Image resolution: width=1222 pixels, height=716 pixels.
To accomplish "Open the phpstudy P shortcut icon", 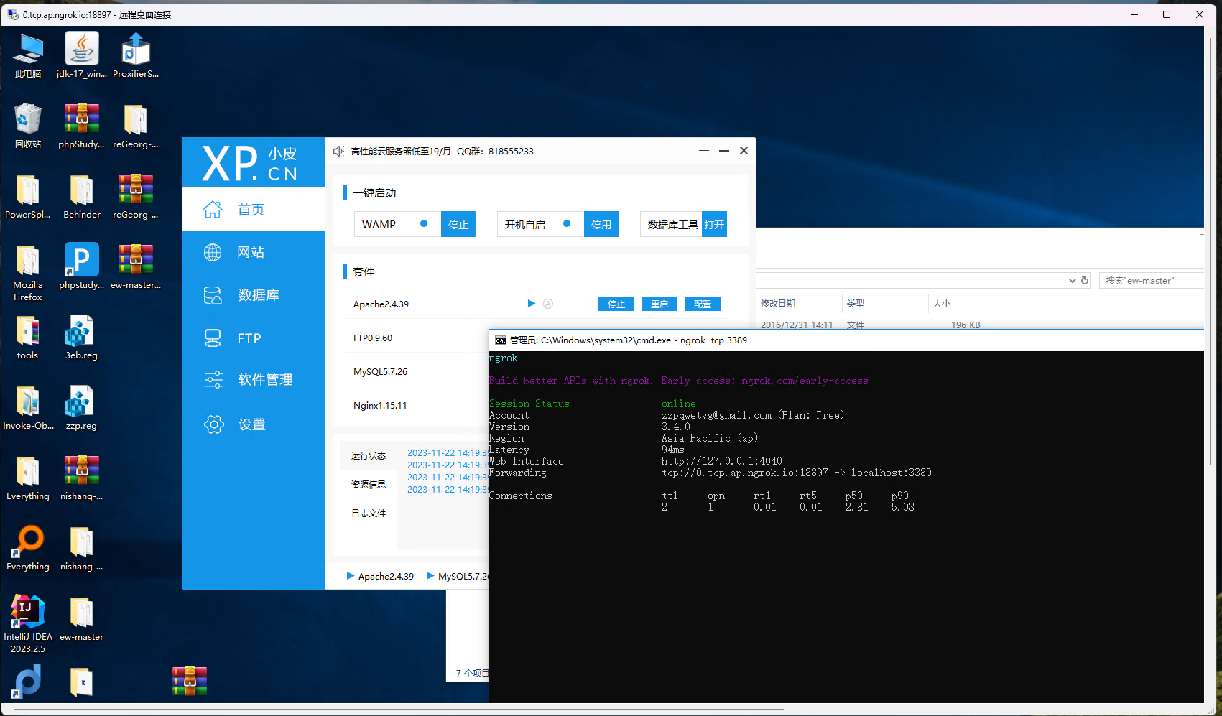I will coord(82,265).
